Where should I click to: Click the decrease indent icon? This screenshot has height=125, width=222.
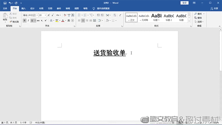pos(98,15)
